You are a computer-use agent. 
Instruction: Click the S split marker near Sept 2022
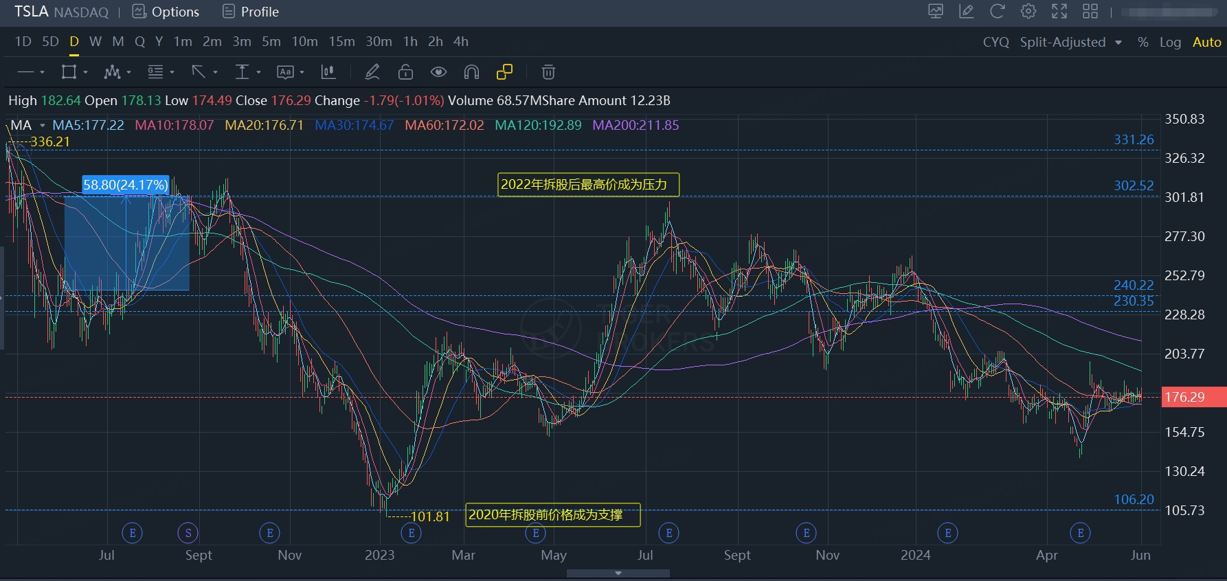pos(188,532)
